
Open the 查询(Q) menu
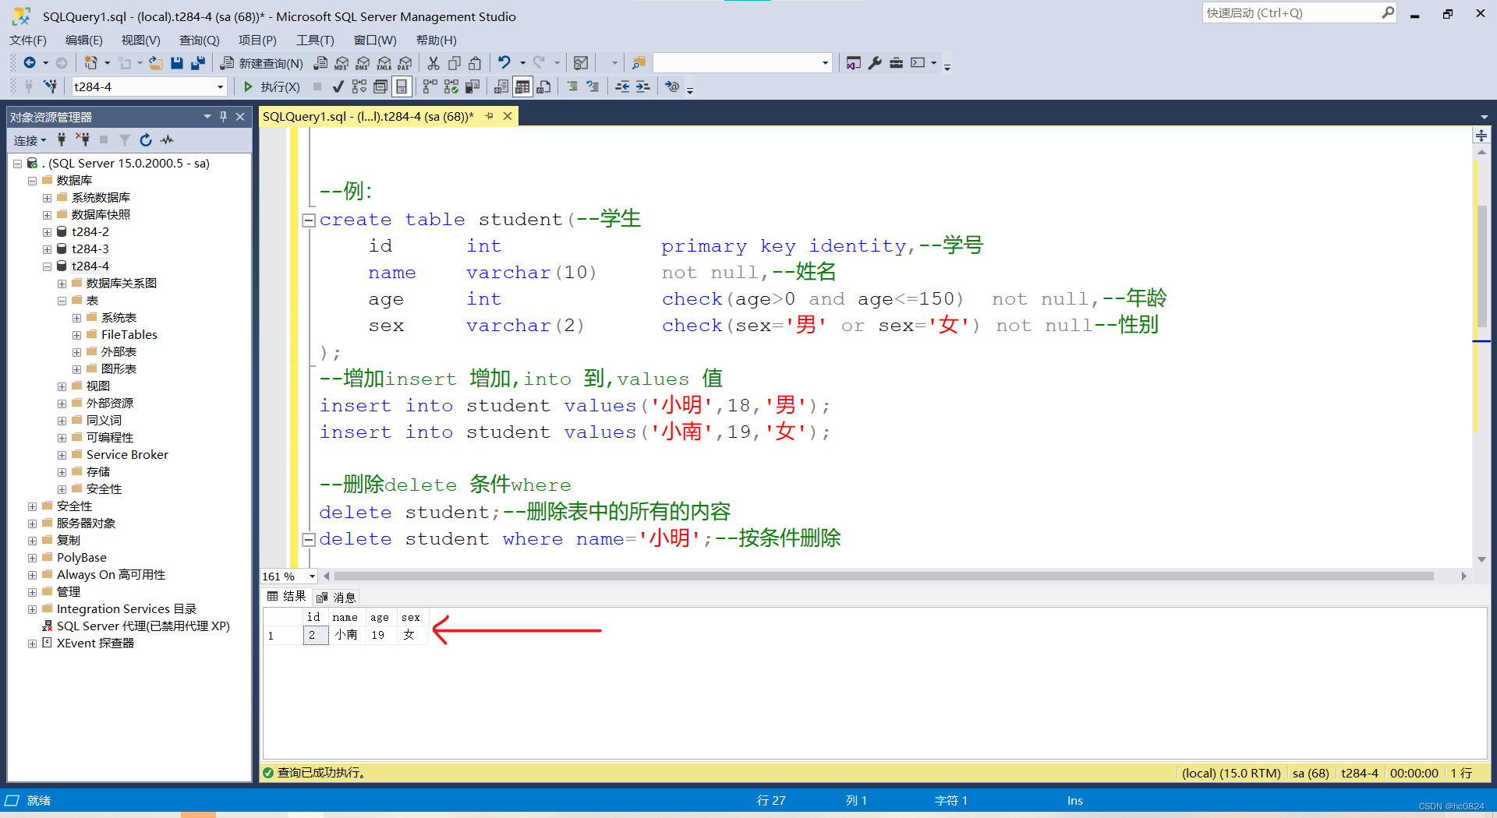pyautogui.click(x=199, y=40)
